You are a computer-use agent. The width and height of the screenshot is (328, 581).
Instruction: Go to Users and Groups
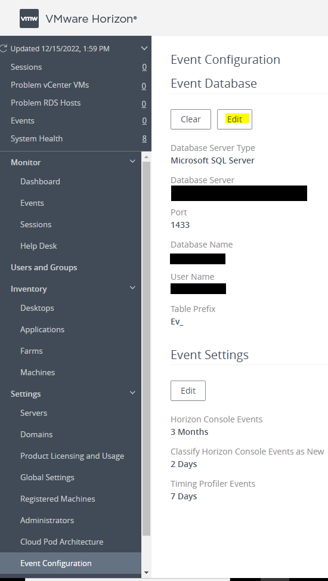[x=44, y=267]
